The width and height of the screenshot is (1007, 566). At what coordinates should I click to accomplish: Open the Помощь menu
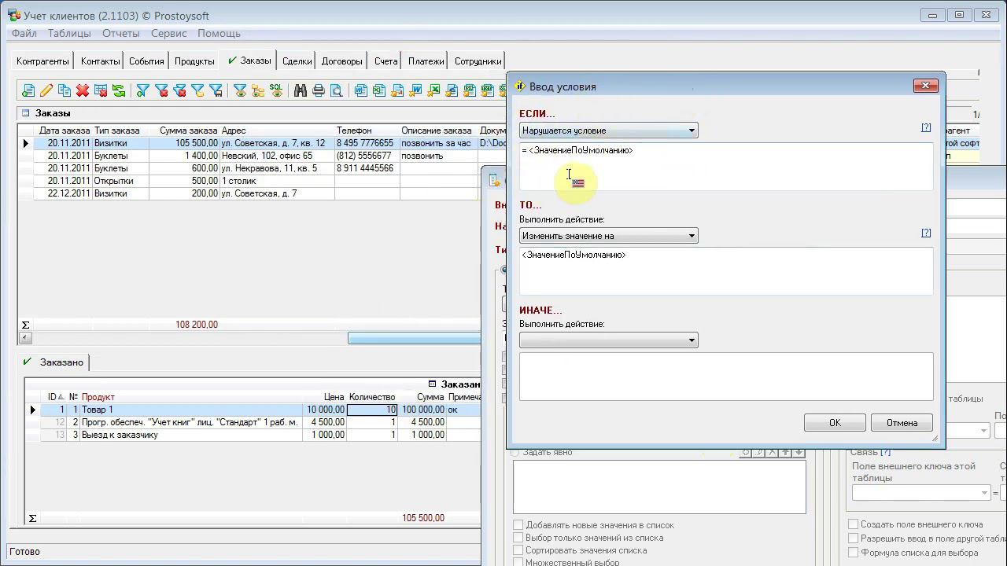pos(219,33)
